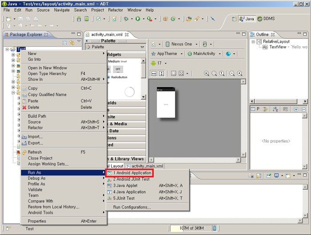Collapse the Test project tree node

7,49
